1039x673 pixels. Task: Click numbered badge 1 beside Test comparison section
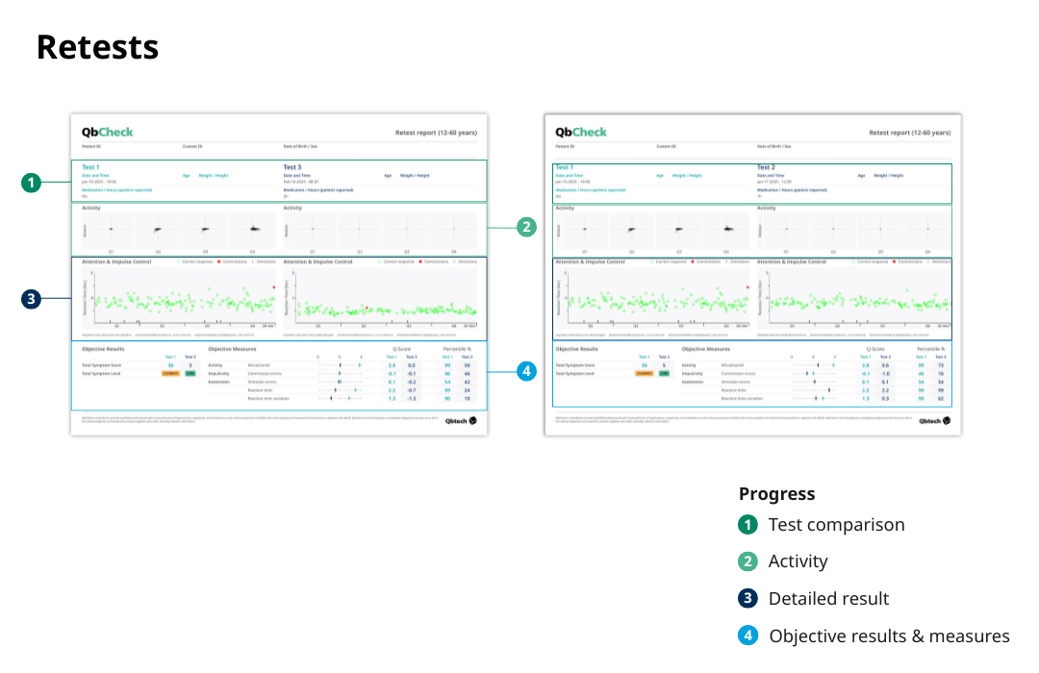[x=33, y=183]
